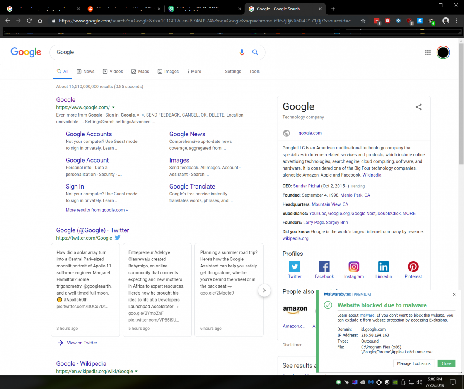Click the uBlock Origin extension icon
The image size is (464, 389).
(409, 21)
